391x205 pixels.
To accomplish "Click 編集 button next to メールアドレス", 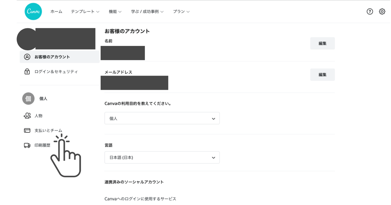I will click(x=322, y=75).
